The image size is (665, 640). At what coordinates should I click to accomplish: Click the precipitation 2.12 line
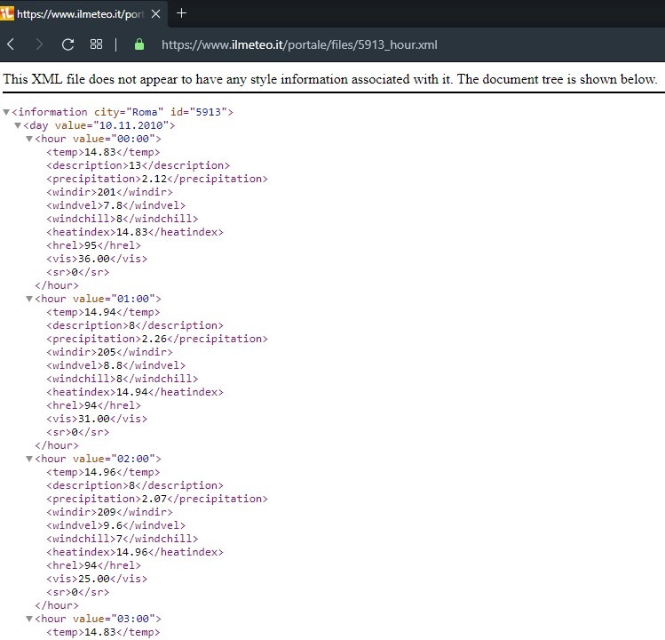(157, 179)
